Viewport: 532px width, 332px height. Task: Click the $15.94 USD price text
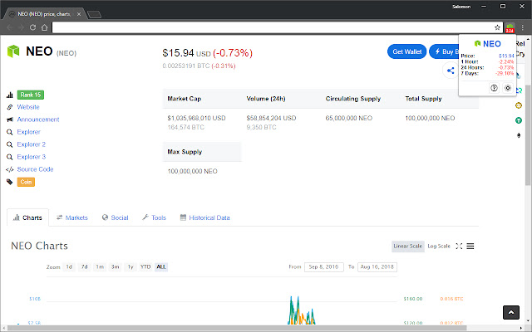click(186, 53)
